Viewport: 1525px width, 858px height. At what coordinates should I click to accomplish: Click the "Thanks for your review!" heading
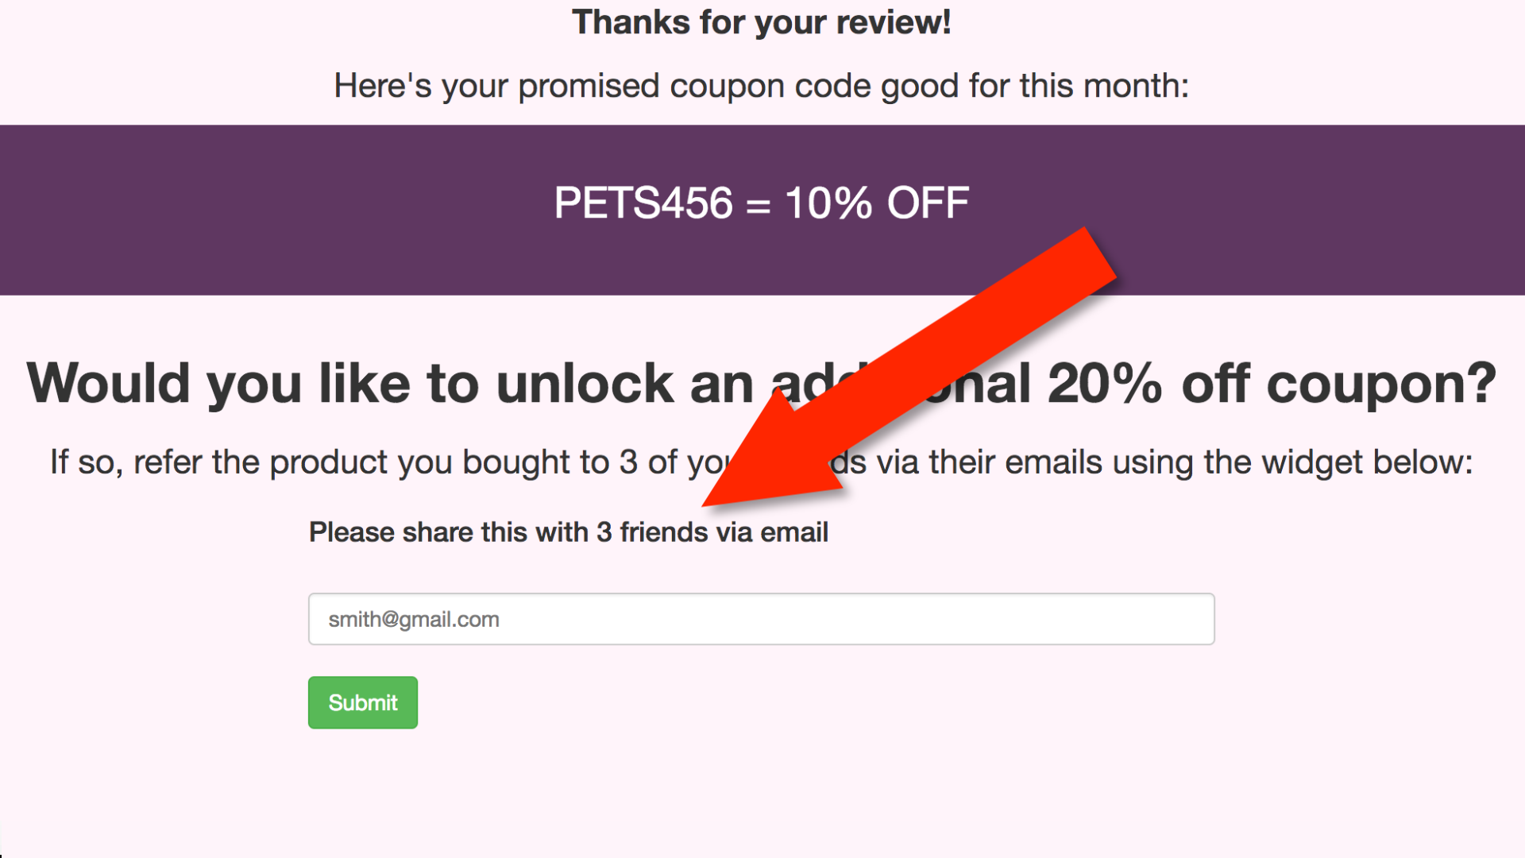761,22
